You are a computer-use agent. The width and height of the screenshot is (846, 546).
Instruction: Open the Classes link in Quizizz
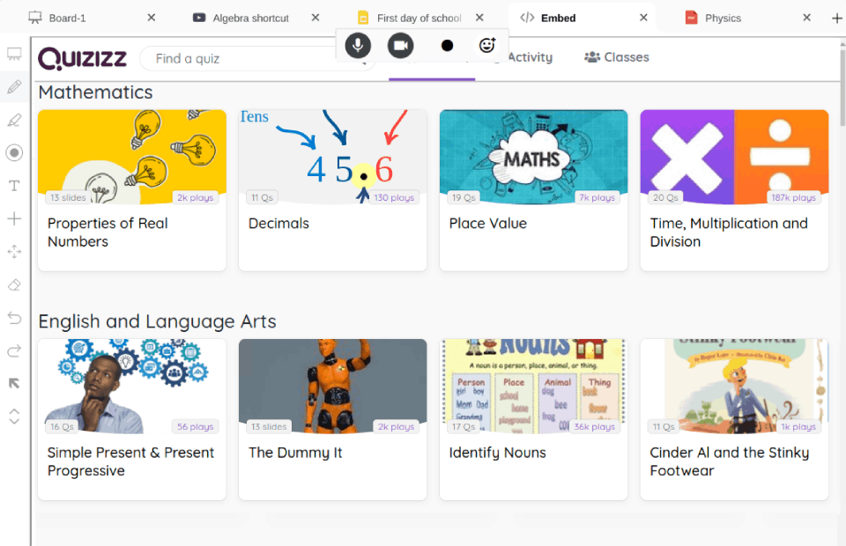[x=617, y=57]
